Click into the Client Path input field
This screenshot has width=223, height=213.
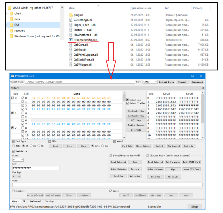79,82
